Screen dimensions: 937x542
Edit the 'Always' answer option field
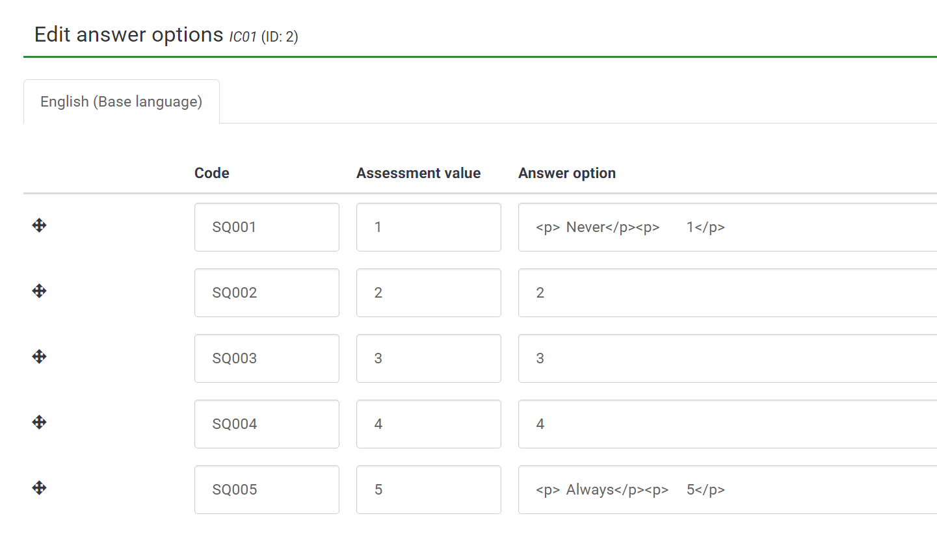point(727,490)
